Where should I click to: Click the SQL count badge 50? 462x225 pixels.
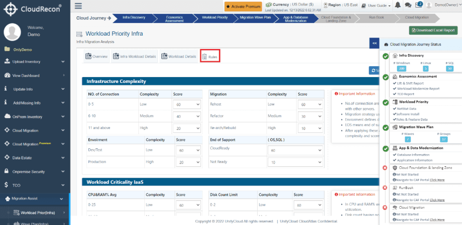coord(449,69)
